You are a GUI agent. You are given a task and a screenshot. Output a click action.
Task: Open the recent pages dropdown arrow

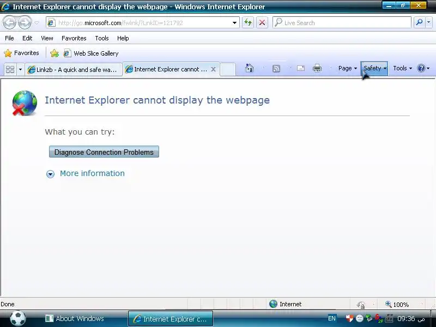37,23
